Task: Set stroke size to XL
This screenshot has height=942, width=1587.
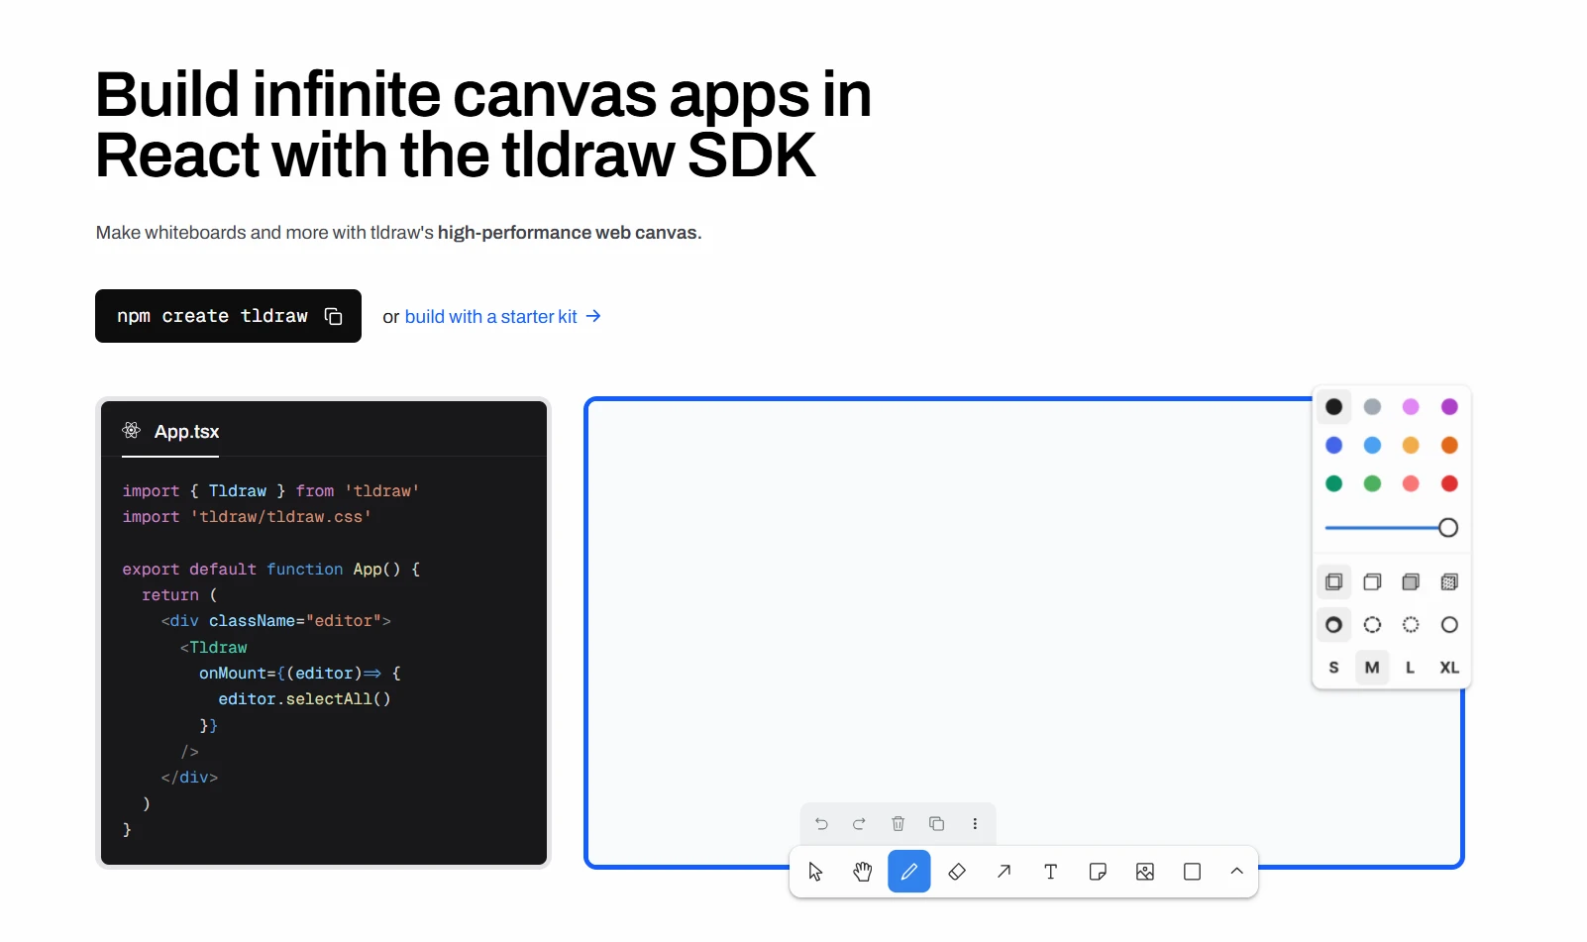Action: (x=1449, y=668)
